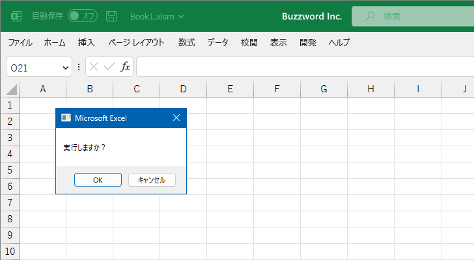This screenshot has width=474, height=260.
Task: Switch to the 挿入 ribbon tab
Action: [x=87, y=42]
